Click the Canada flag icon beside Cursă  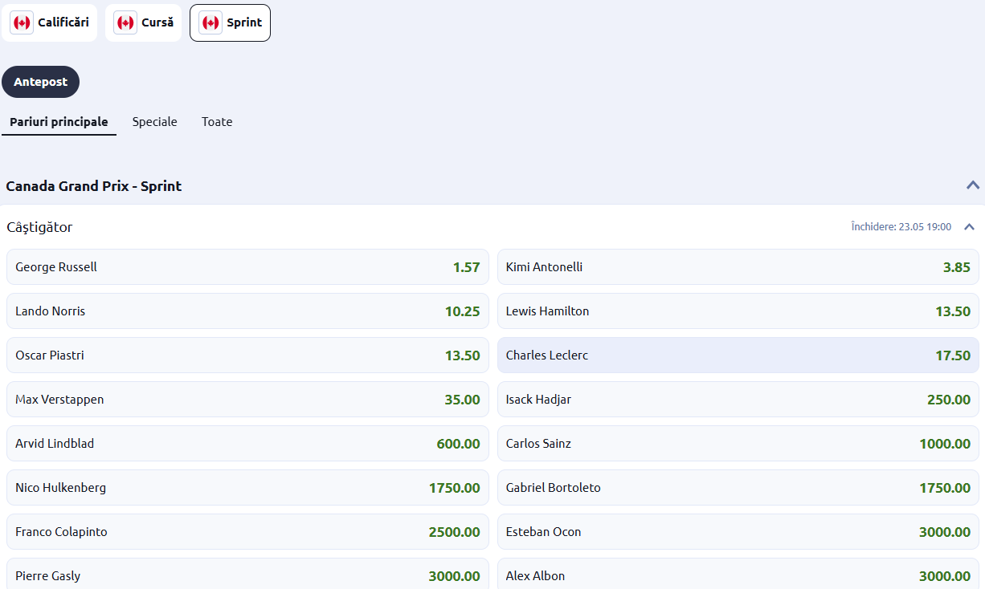(125, 22)
